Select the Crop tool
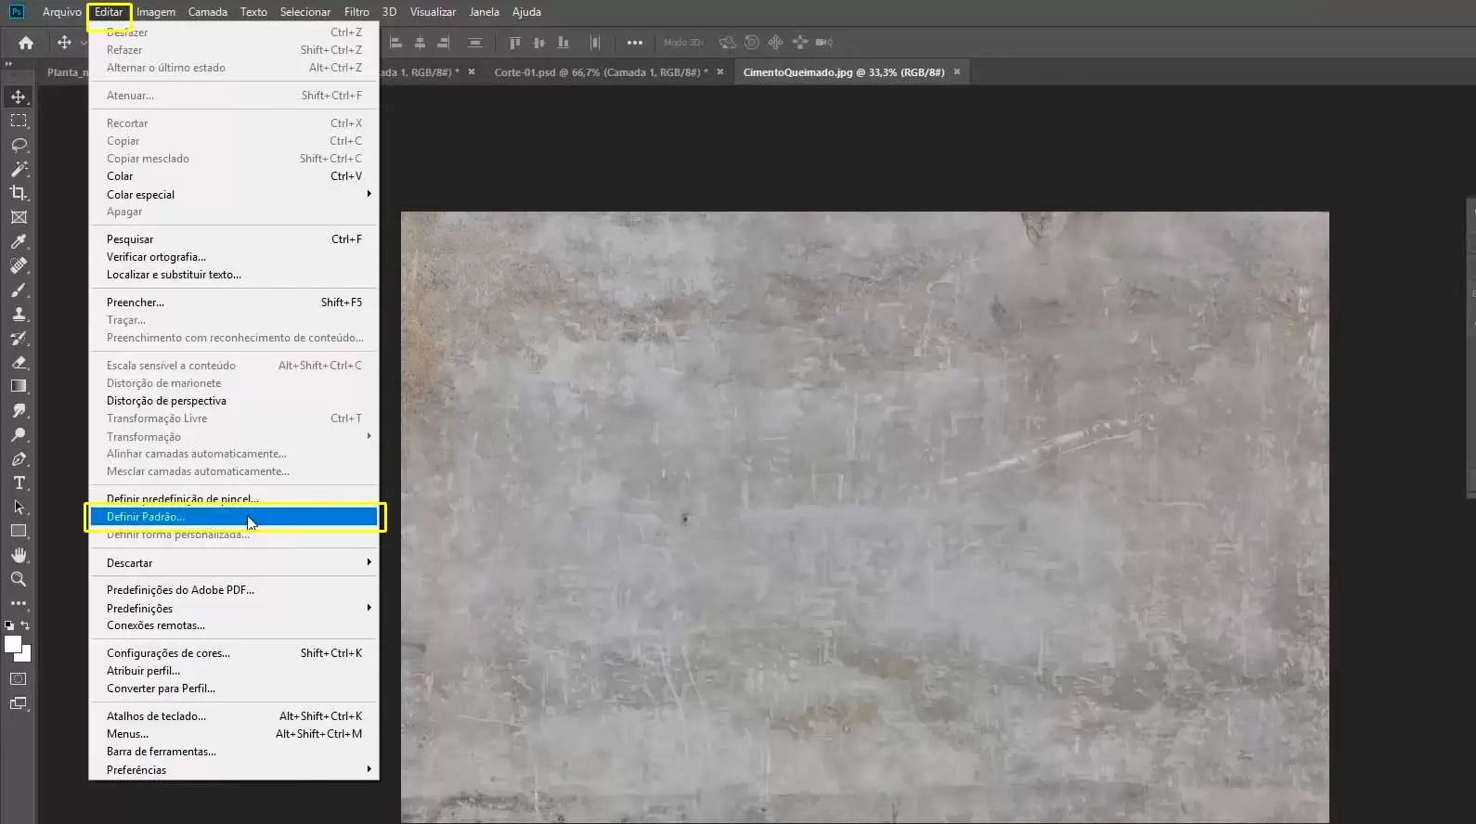Image resolution: width=1476 pixels, height=824 pixels. click(19, 193)
